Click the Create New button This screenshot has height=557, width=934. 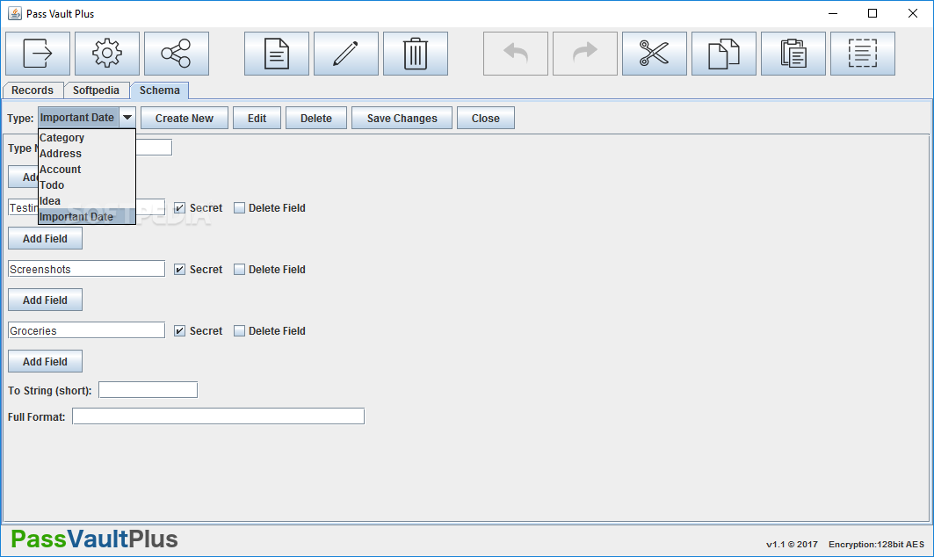185,118
